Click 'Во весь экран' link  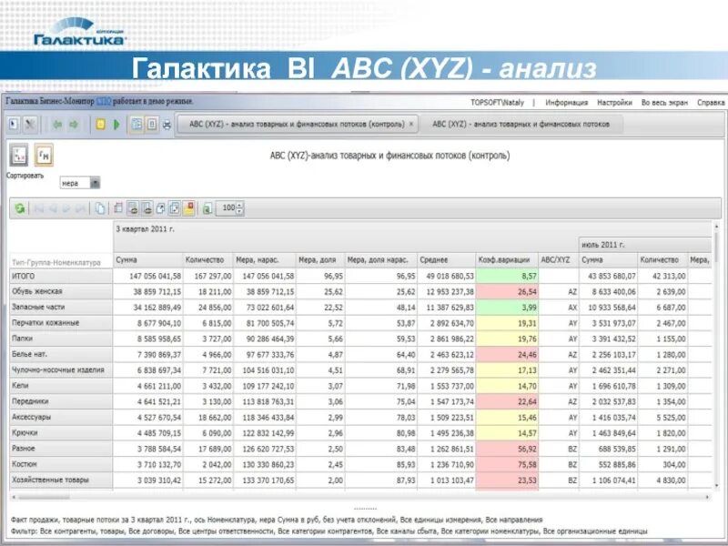pyautogui.click(x=664, y=103)
